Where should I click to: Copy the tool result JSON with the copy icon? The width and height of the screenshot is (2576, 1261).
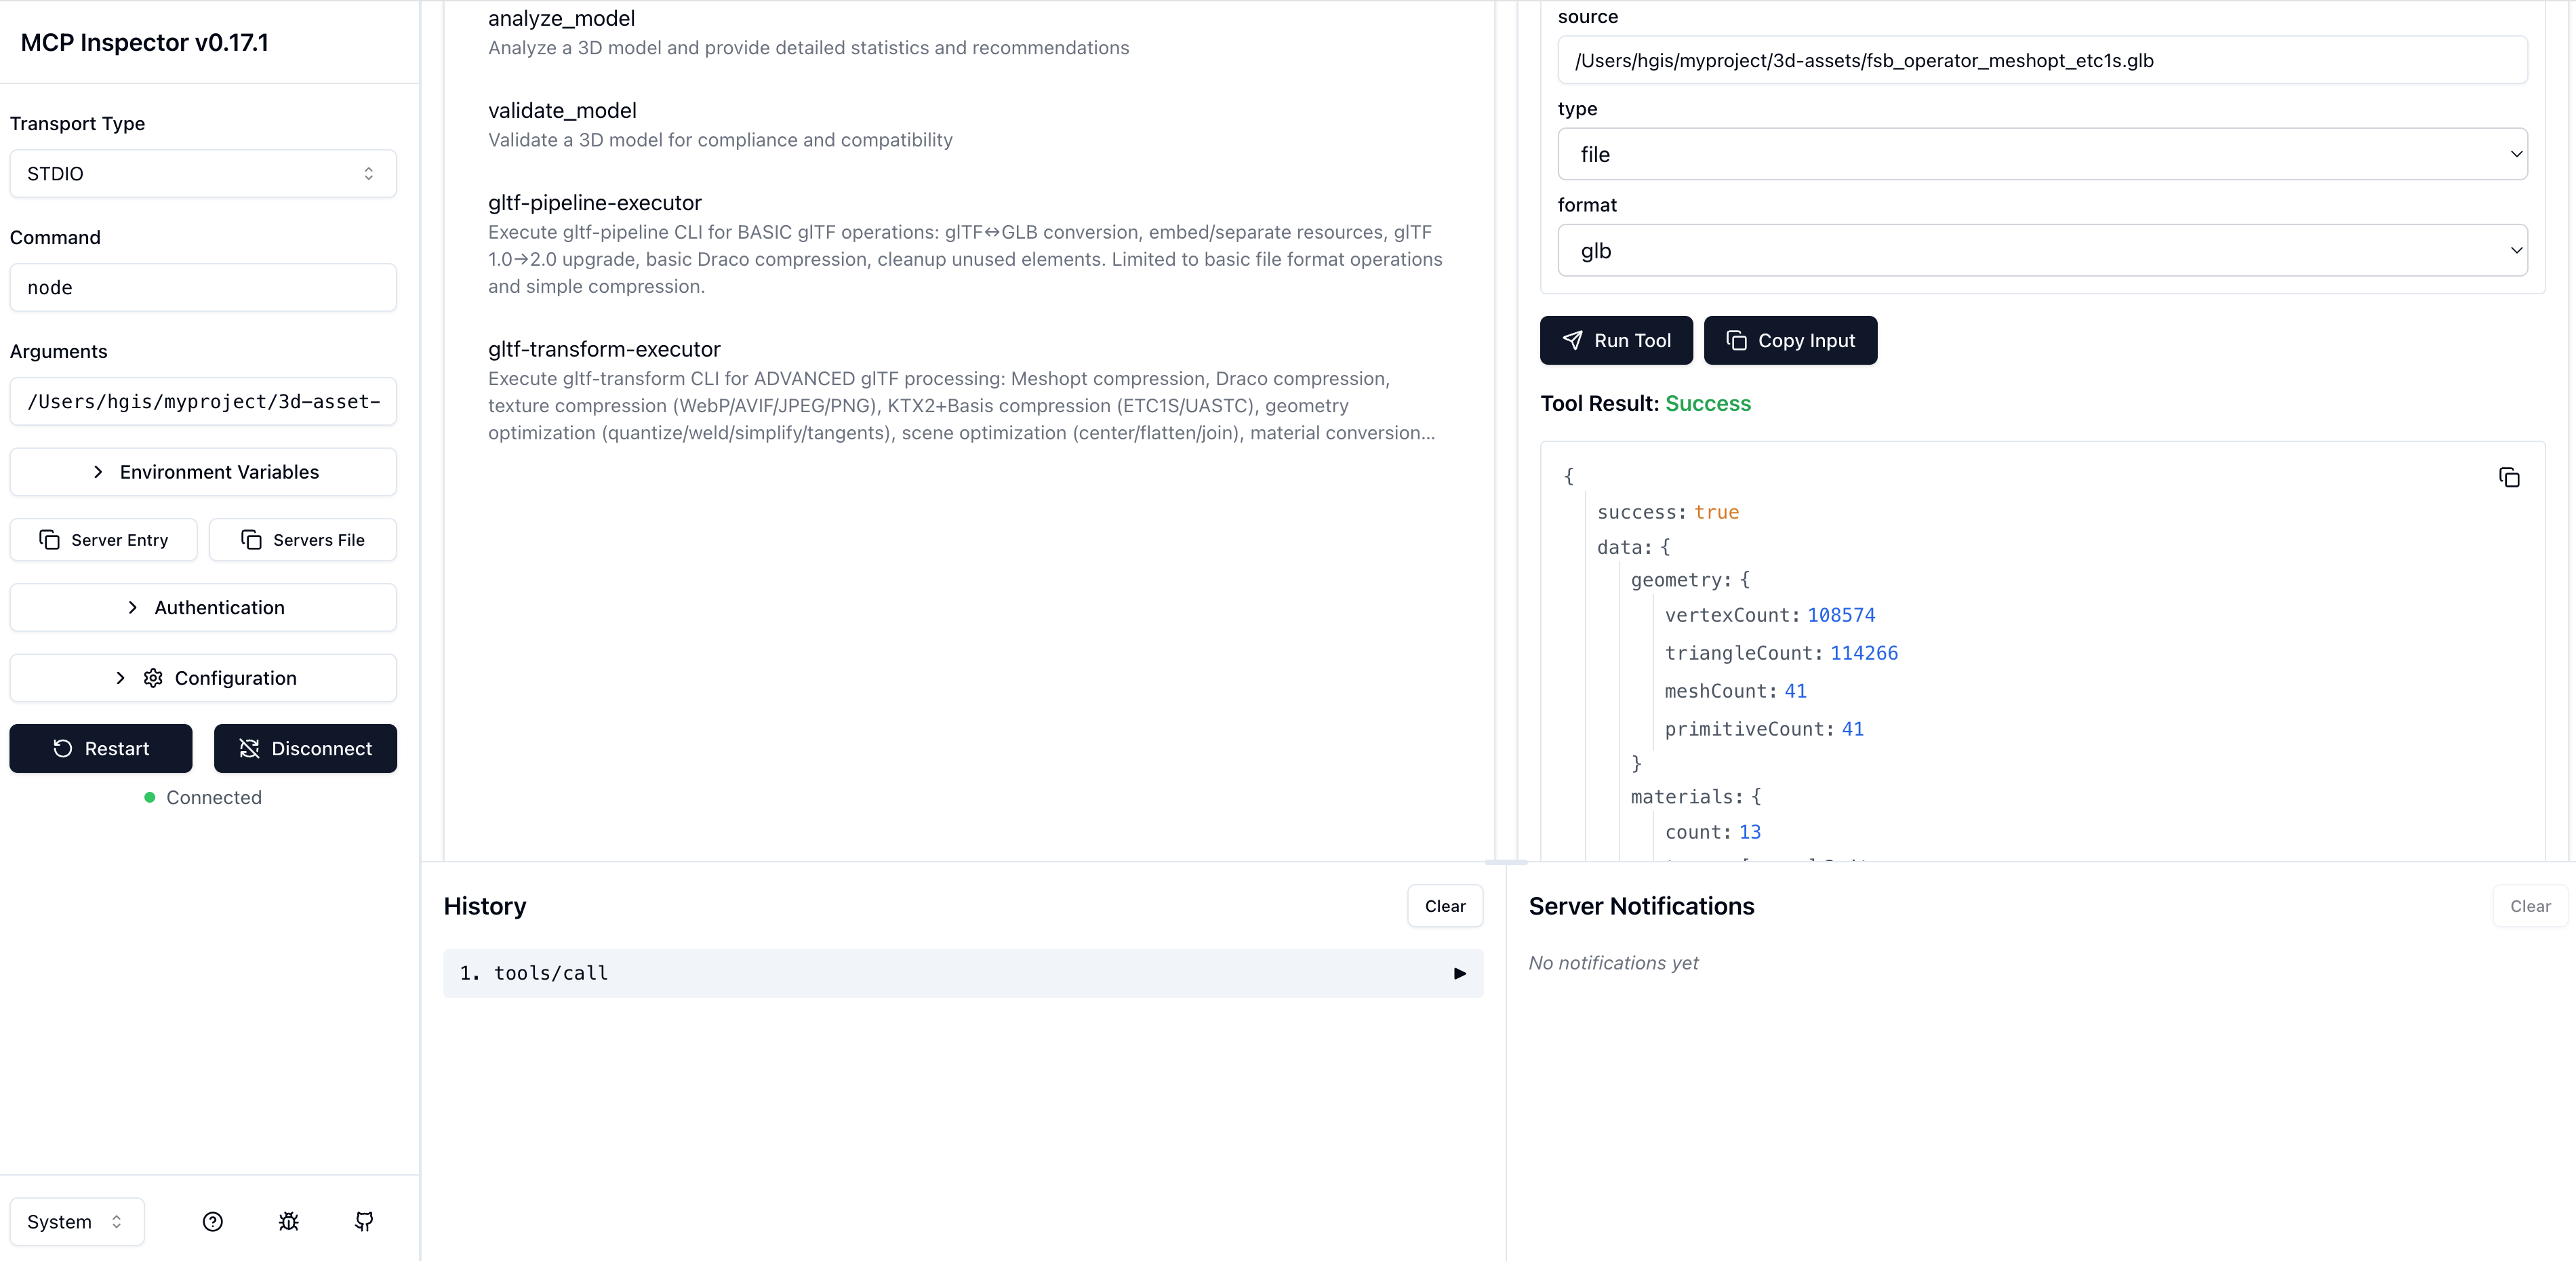point(2508,478)
